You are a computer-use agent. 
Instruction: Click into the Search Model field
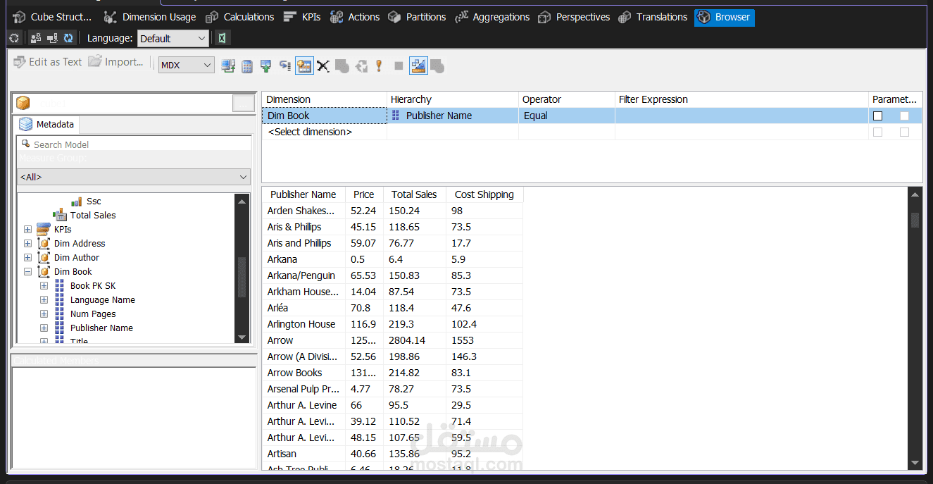tap(134, 144)
